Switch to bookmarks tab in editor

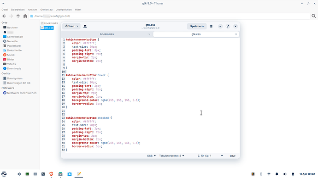pos(107,34)
